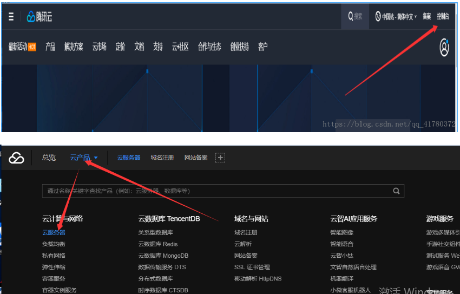Open the 云+社区 menu item
This screenshot has height=294, width=460.
[x=180, y=47]
